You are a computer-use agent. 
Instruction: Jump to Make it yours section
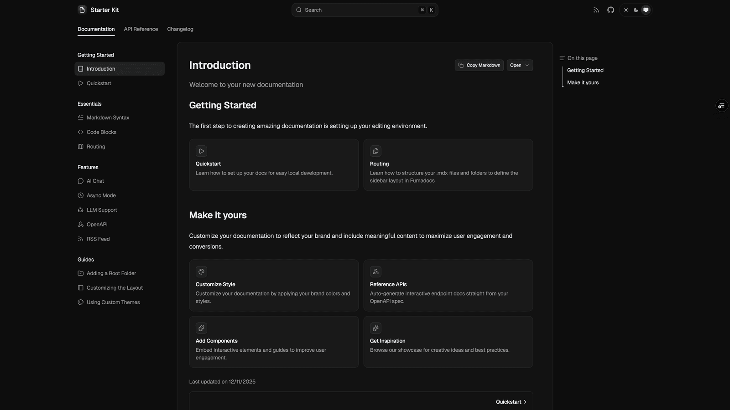tap(583, 82)
